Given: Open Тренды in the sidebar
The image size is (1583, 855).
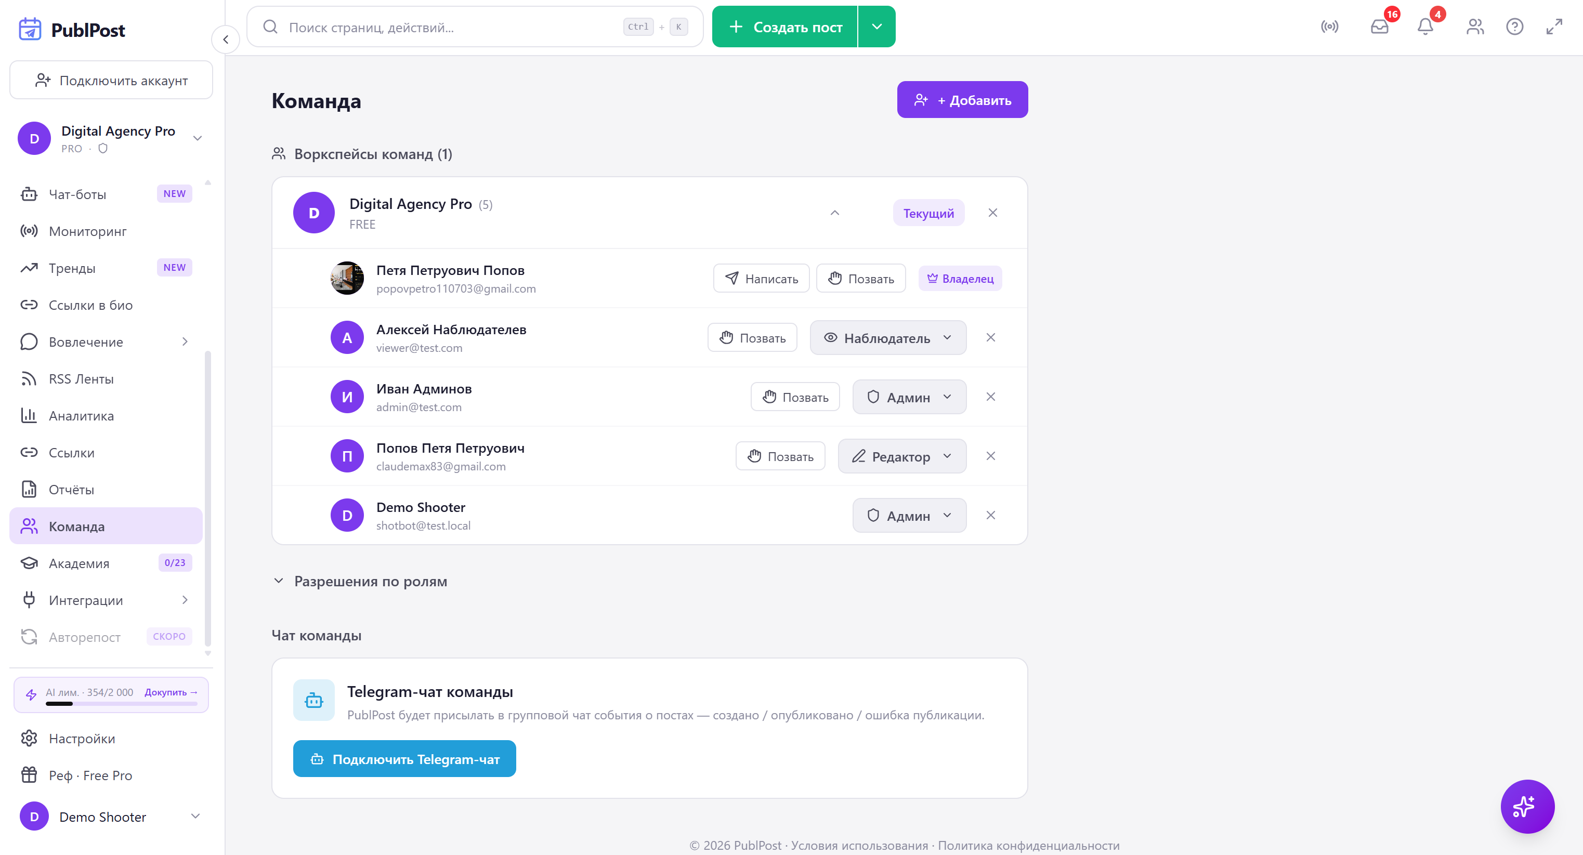Looking at the screenshot, I should (x=106, y=268).
